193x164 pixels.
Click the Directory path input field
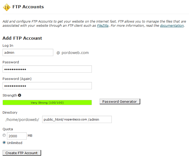click(77, 119)
